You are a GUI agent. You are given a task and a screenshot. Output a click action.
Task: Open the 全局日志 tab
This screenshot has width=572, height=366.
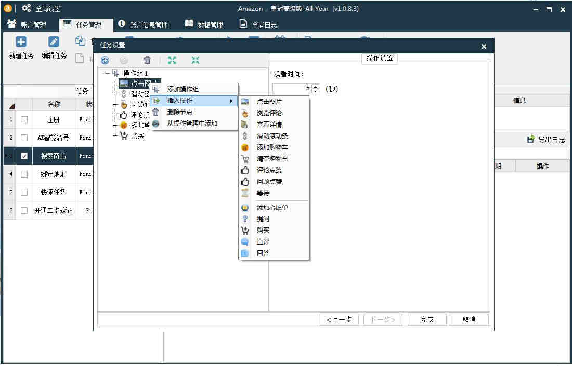pos(258,24)
